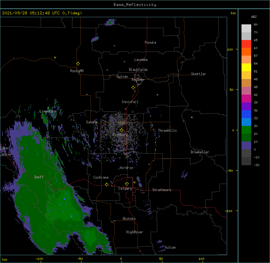The image size is (270, 263).
Task: Select the Lacombe label on the map
Action: (x=141, y=60)
